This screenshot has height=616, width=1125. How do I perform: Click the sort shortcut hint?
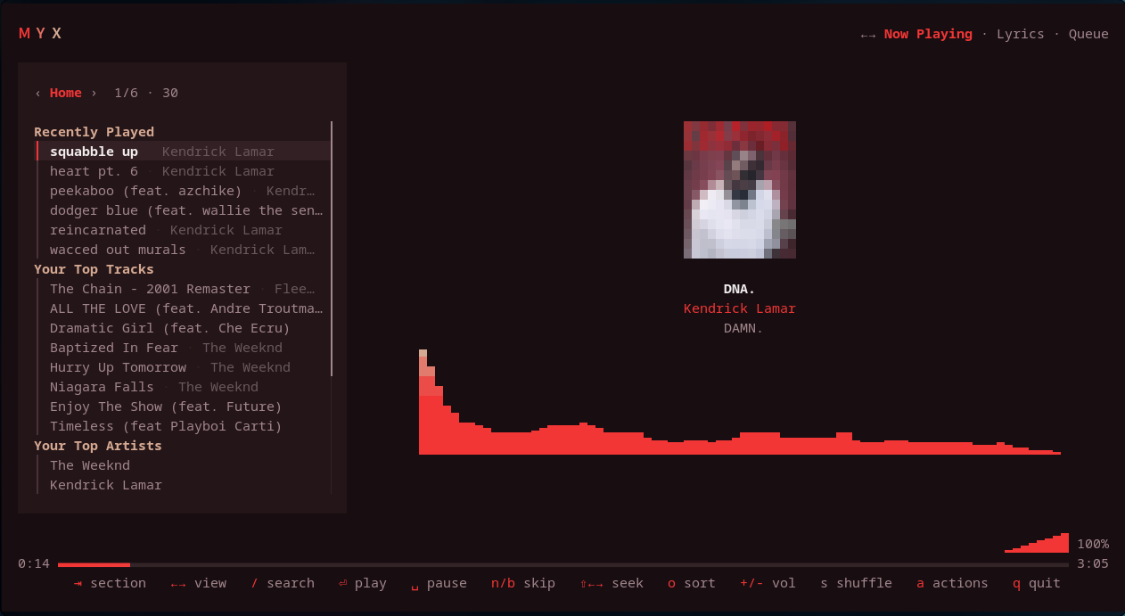tap(692, 583)
